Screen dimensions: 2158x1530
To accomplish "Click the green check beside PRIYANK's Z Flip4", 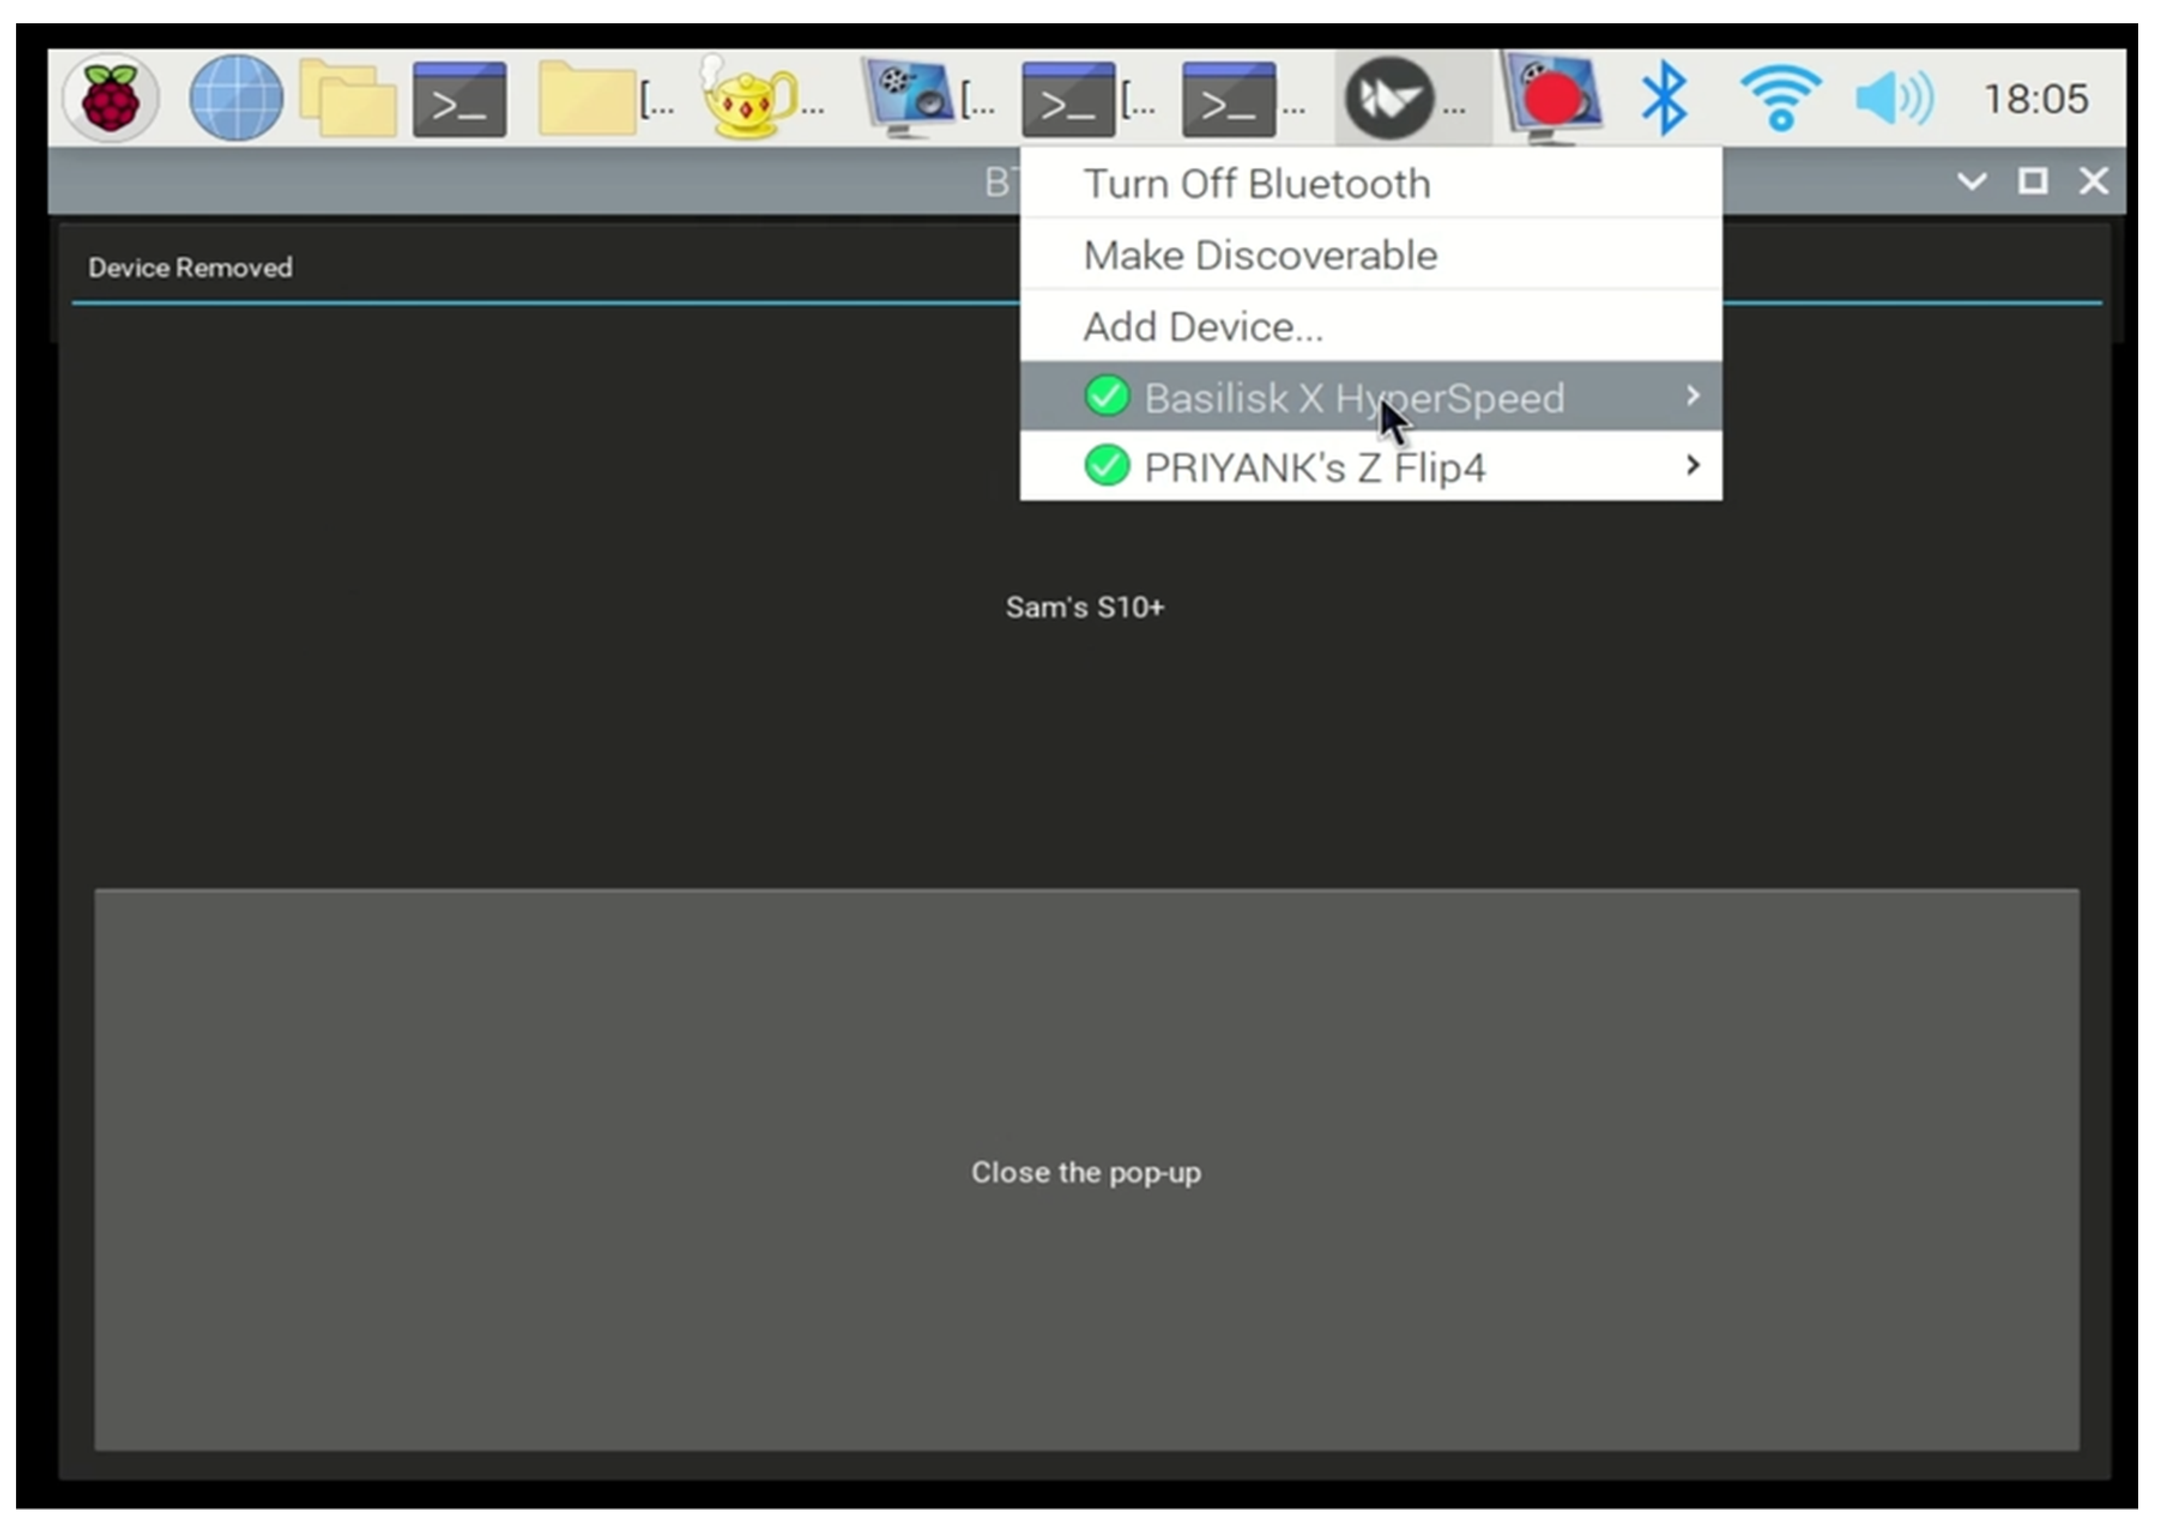I will 1107,465.
